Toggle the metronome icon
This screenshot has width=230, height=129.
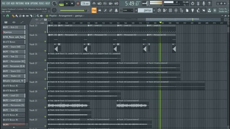point(94,4)
